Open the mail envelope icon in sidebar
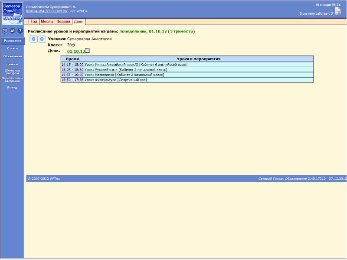The width and height of the screenshot is (347, 260). click(x=4, y=31)
